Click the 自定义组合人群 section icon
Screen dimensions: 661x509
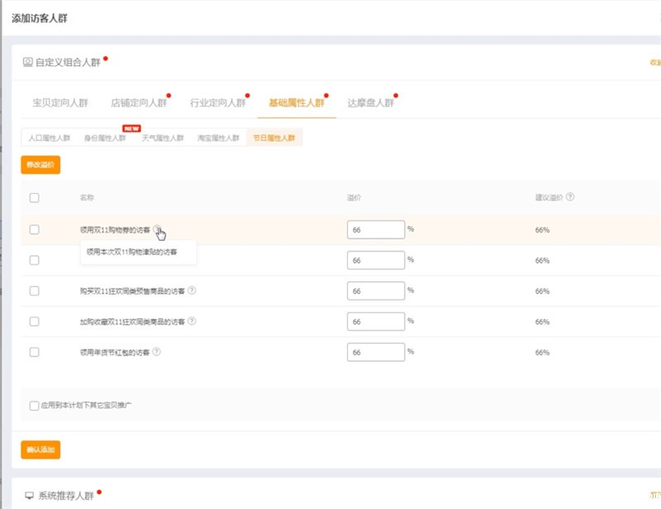(27, 62)
